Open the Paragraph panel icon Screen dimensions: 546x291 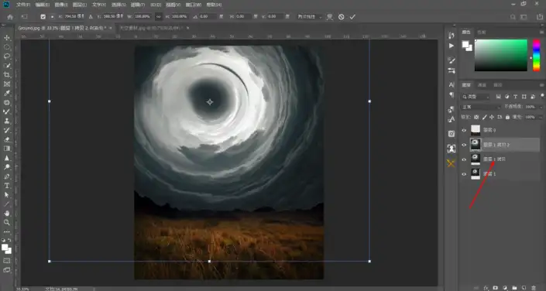pos(452,94)
